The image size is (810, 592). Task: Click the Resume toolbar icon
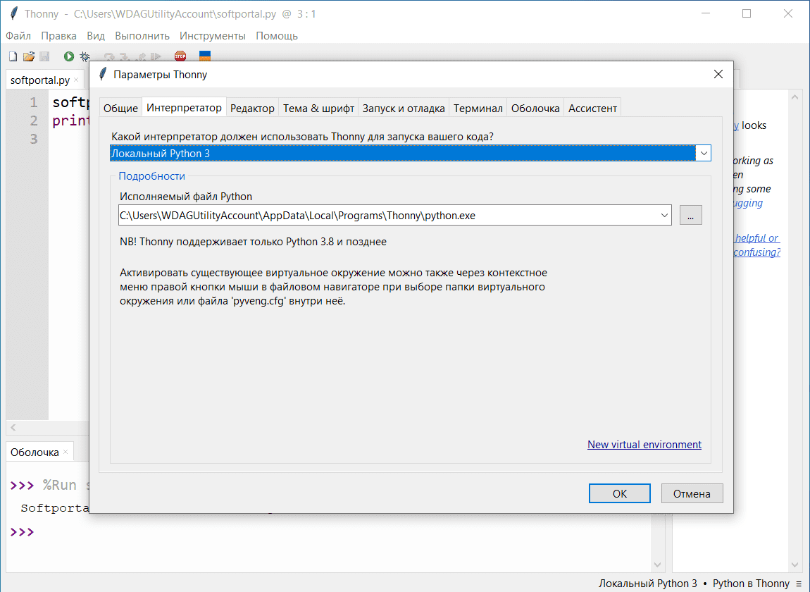[x=156, y=56]
